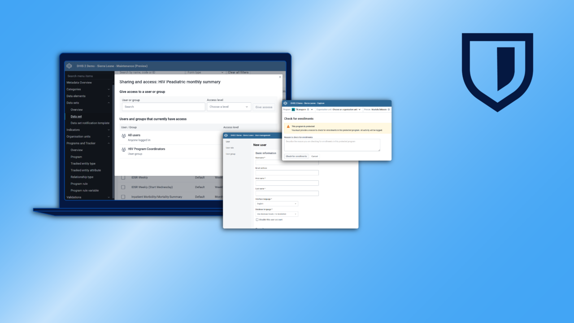The height and width of the screenshot is (323, 574).
Task: Click the User or group search field
Action: point(164,107)
